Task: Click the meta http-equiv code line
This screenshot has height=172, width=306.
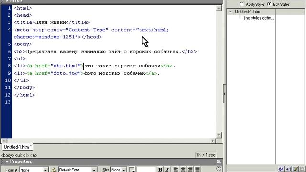Action: point(91,30)
